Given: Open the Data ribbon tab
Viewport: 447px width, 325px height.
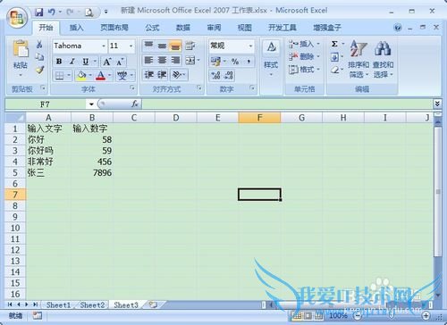Looking at the screenshot, I should point(183,28).
